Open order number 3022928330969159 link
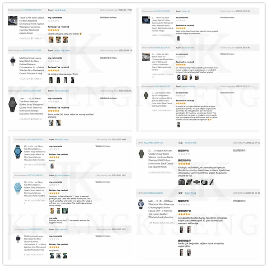Screen dimensions: 268x268 (153, 143)
